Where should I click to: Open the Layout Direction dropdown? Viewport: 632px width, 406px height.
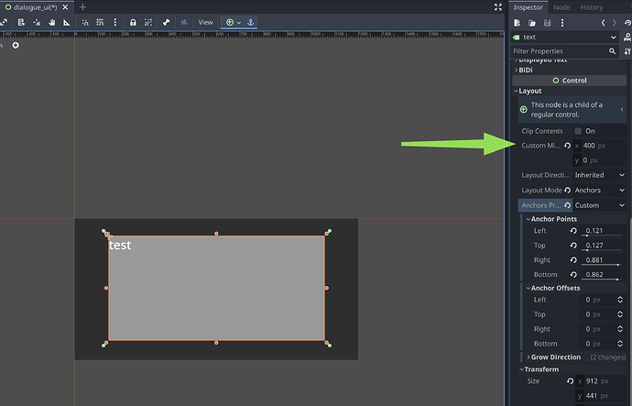coord(600,175)
